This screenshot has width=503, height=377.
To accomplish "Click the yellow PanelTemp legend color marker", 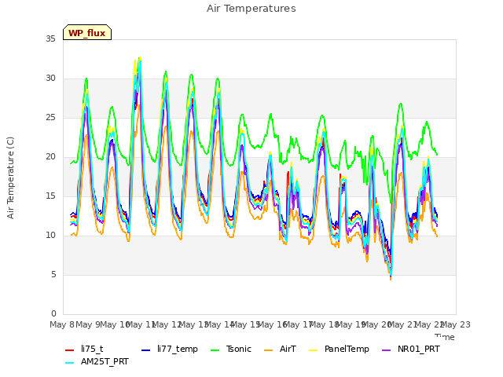I will point(313,350).
